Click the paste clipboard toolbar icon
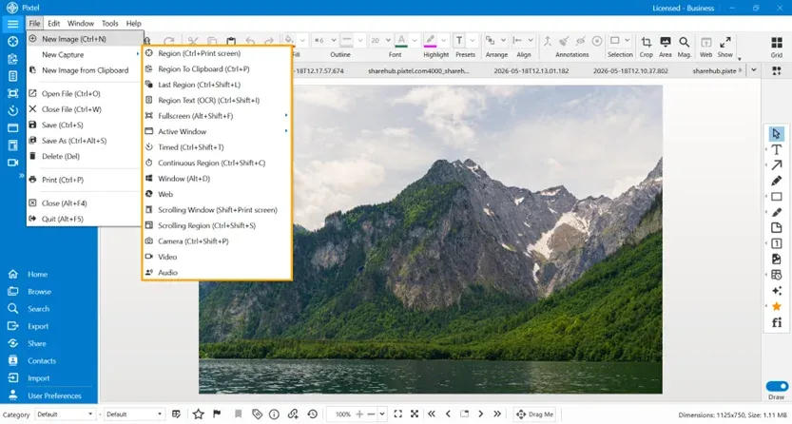The height and width of the screenshot is (424, 792). point(231,40)
